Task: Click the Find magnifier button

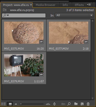Action: (69, 104)
